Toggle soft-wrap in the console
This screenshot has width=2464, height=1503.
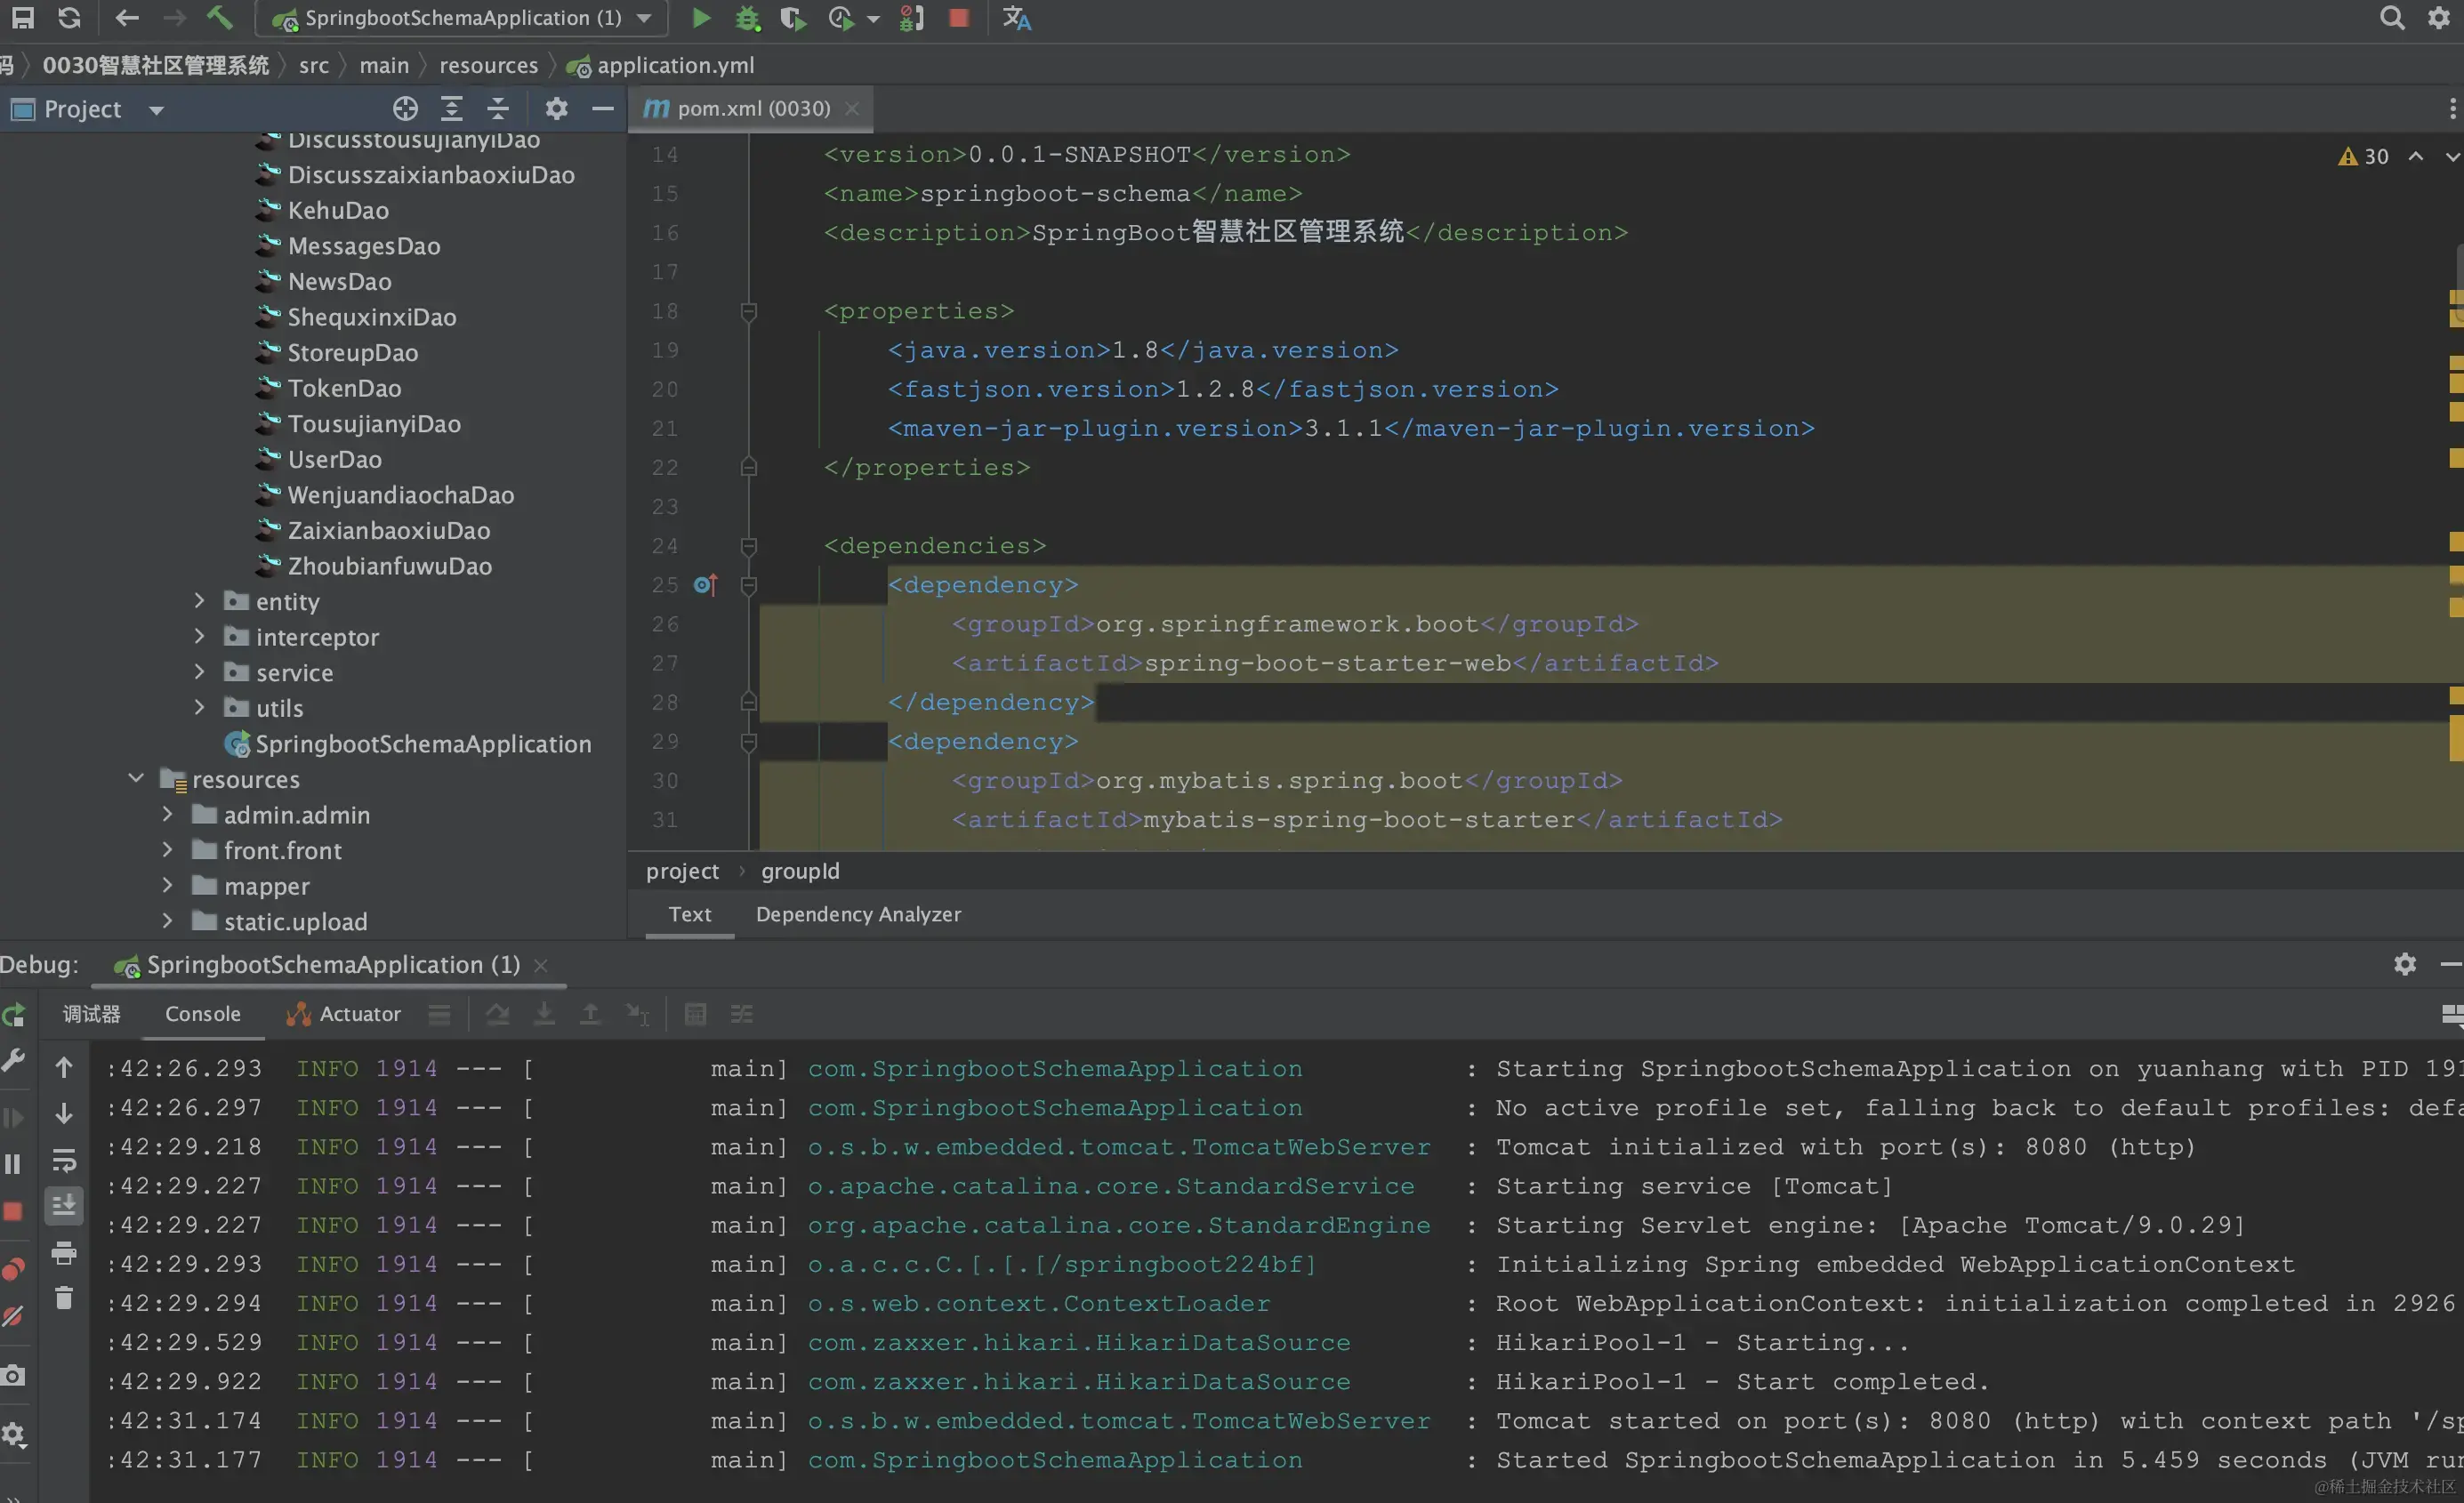coord(64,1160)
